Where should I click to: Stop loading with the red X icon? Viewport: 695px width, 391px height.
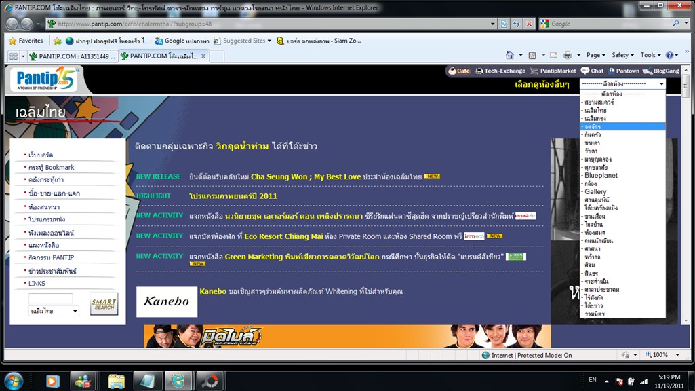point(530,24)
